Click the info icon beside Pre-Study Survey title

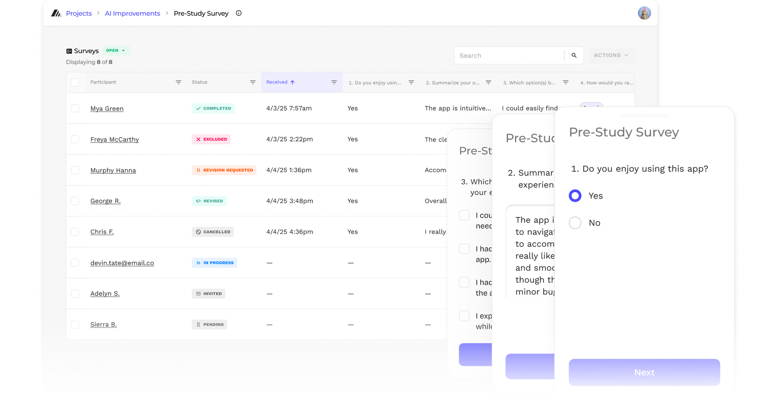coord(238,13)
